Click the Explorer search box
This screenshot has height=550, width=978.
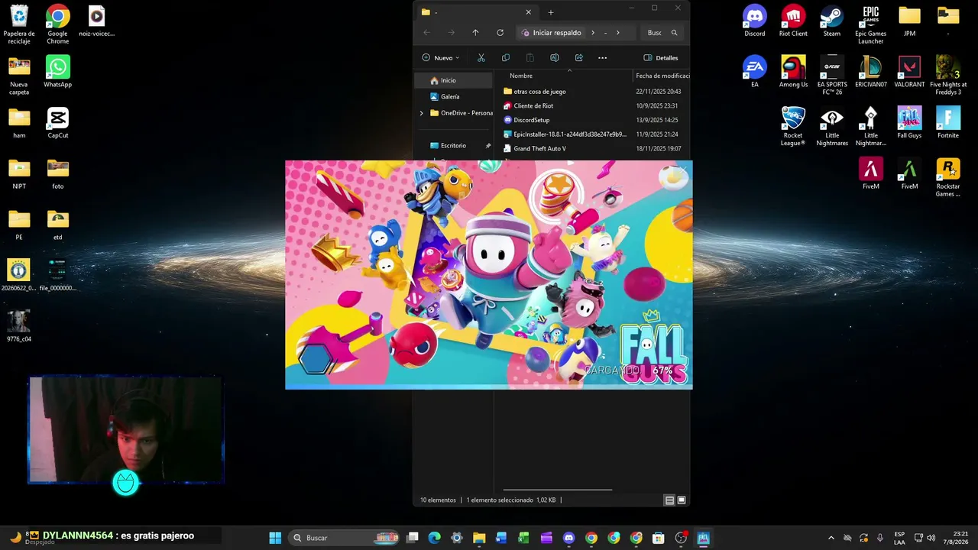click(x=662, y=33)
